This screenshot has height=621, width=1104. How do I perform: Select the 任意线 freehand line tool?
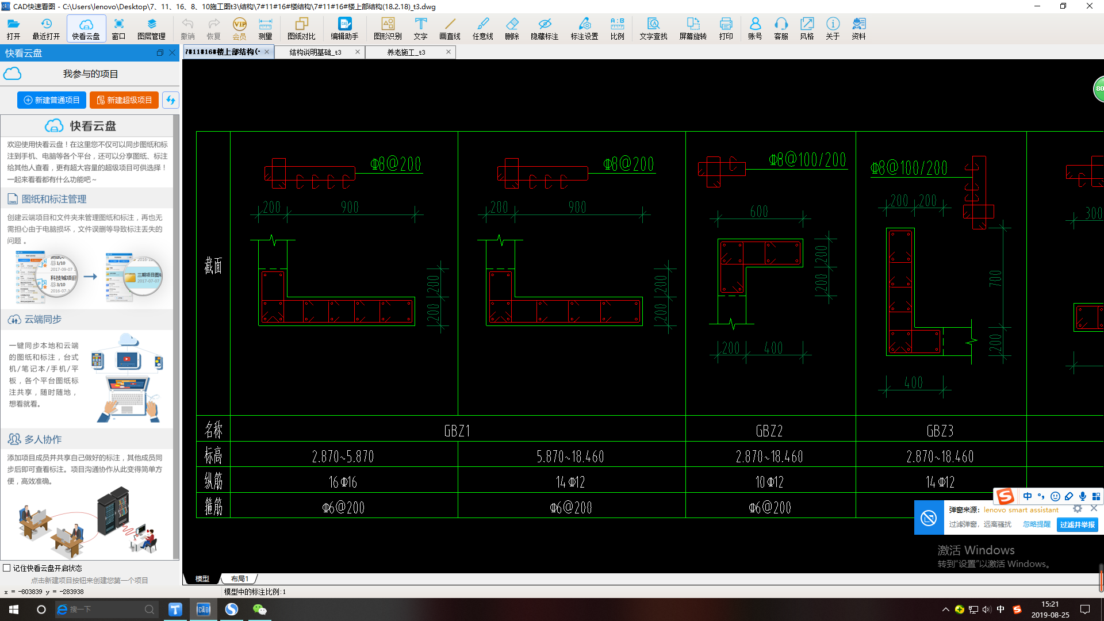(483, 28)
